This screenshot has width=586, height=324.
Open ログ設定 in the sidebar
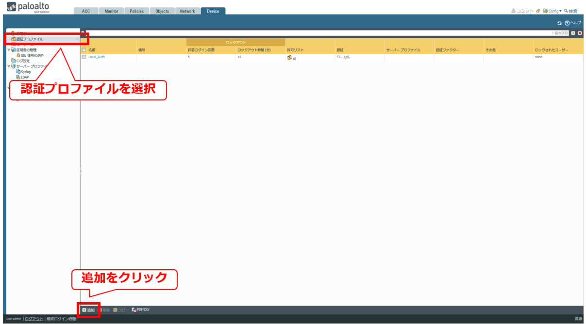(23, 61)
